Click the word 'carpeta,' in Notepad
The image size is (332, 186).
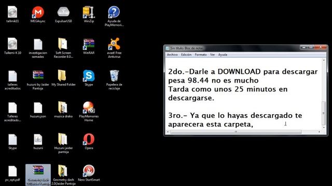tap(239, 125)
